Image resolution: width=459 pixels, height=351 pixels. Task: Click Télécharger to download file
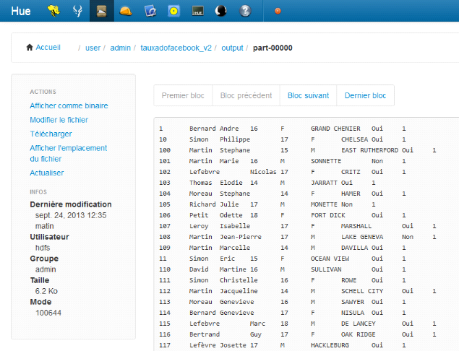[51, 134]
